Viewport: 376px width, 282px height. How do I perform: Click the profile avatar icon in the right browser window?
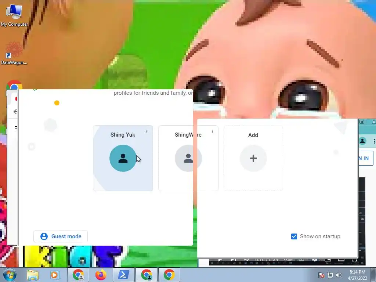(362, 141)
